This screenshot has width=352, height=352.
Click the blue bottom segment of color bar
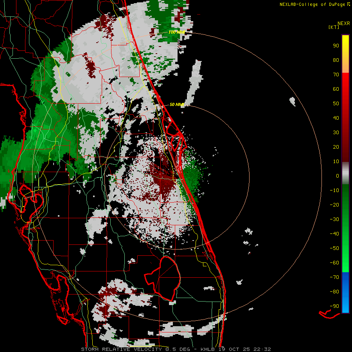point(345,293)
